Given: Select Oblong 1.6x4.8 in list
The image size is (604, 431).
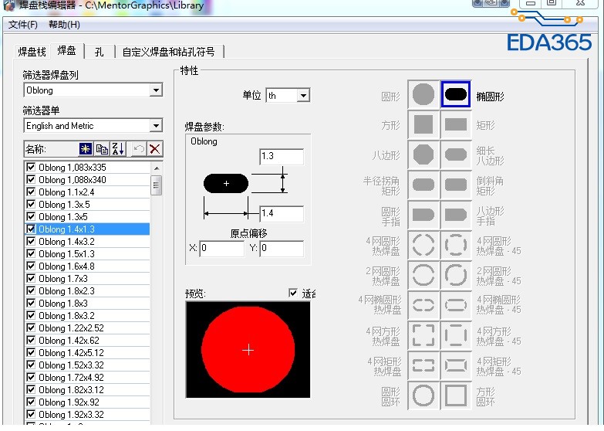Looking at the screenshot, I should [87, 266].
